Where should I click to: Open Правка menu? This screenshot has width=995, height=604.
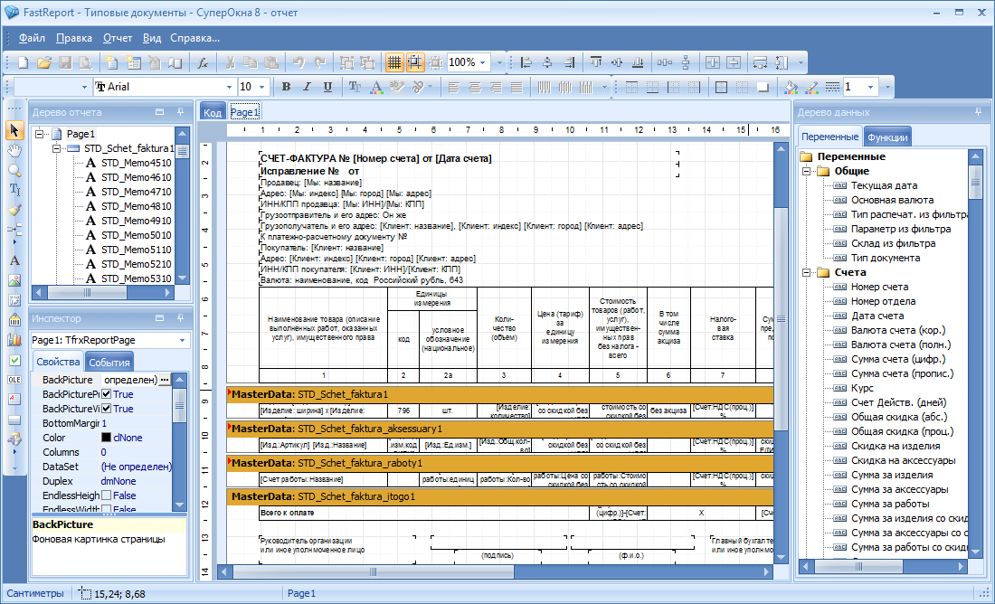(x=74, y=38)
